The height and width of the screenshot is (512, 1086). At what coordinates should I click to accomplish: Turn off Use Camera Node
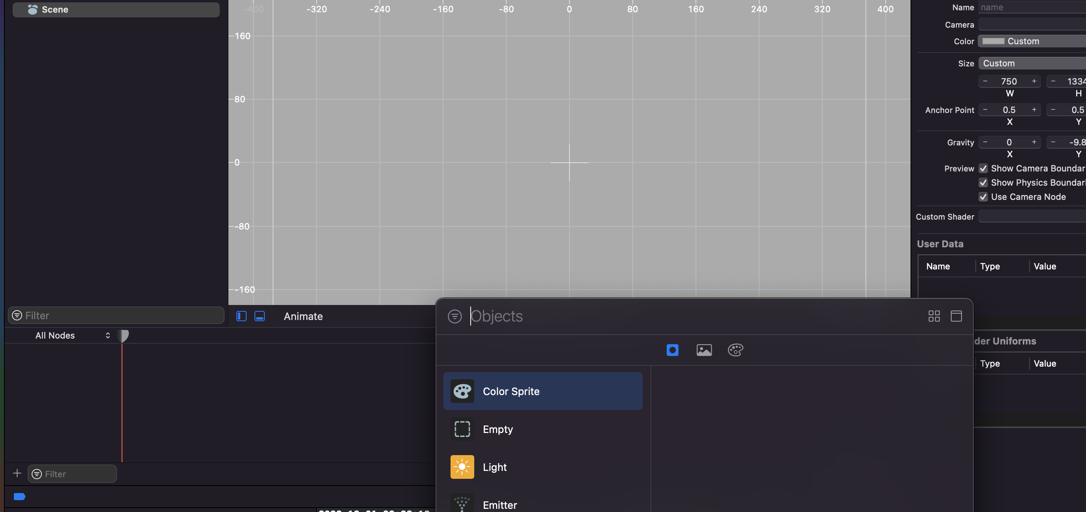(984, 197)
